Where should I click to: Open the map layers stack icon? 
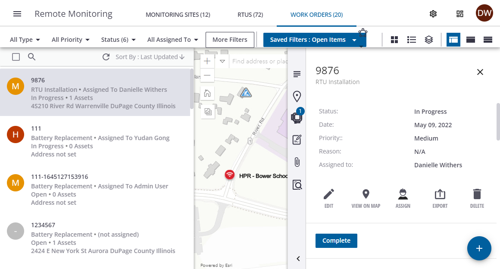428,40
